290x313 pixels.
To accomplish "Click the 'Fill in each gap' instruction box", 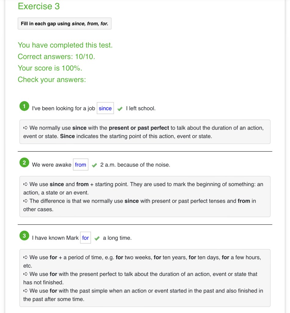I will click(x=64, y=24).
